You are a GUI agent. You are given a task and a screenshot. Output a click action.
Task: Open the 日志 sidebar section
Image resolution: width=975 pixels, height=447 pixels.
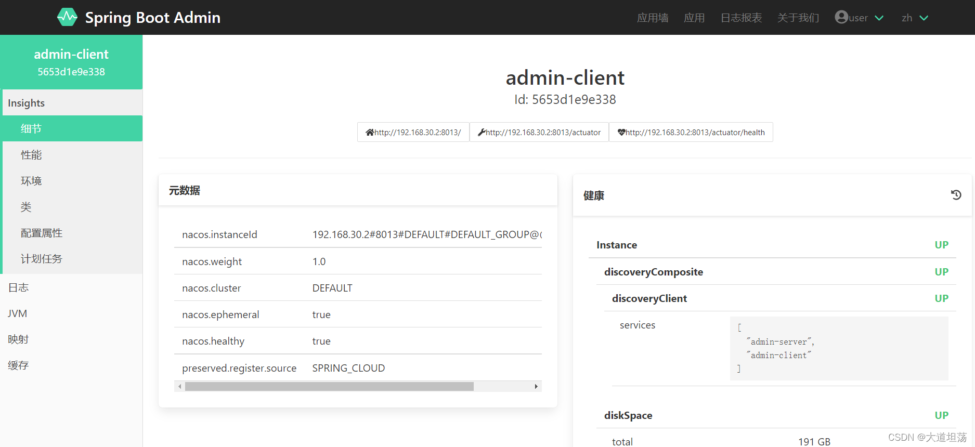click(71, 287)
